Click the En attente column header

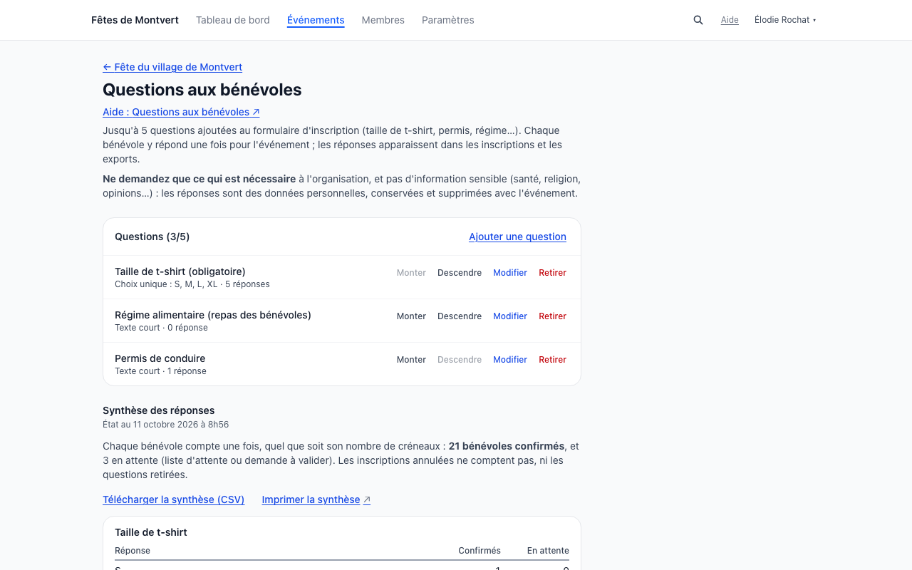[548, 551]
